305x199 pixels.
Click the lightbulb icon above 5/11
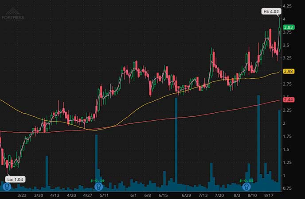(x=98, y=187)
